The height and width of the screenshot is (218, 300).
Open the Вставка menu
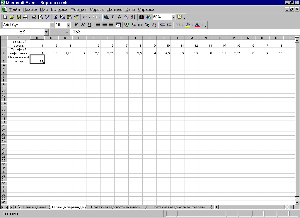(59, 9)
